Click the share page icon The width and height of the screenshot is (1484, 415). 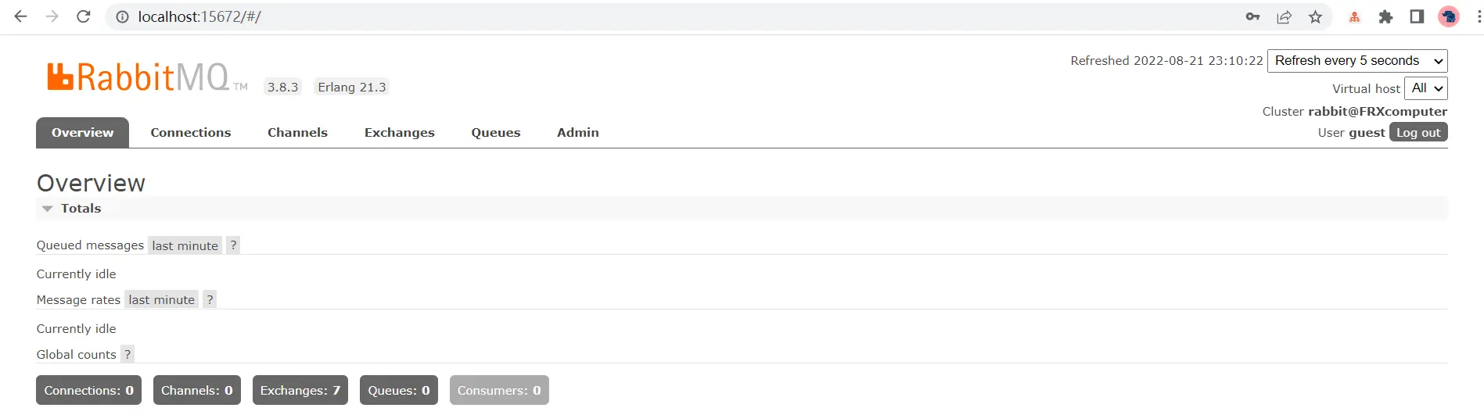click(1284, 16)
